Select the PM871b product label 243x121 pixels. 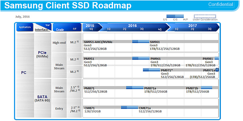click(x=192, y=88)
